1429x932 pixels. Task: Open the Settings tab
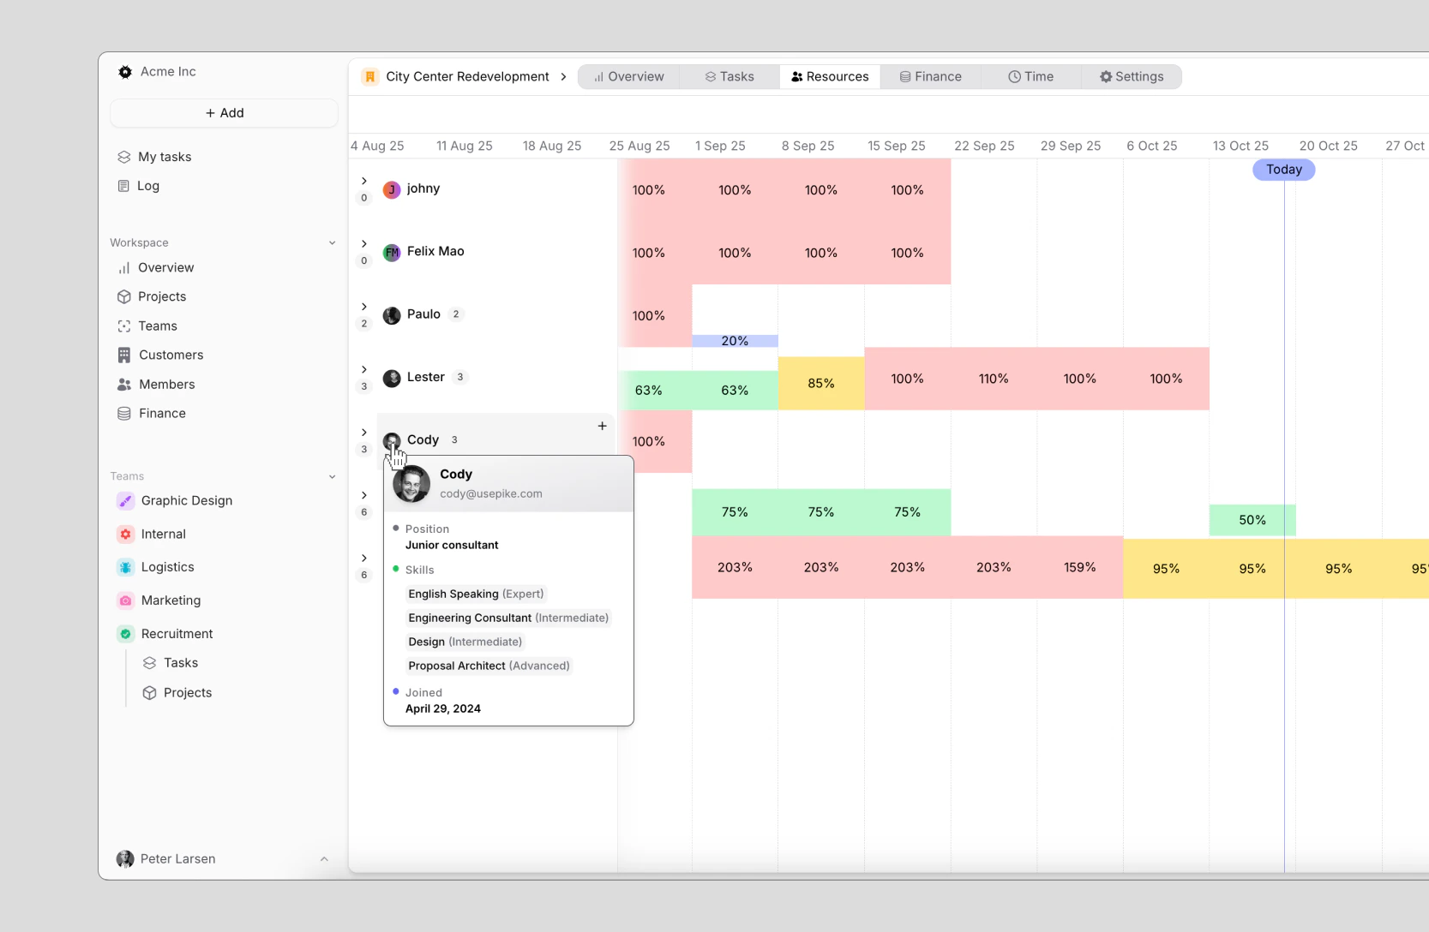(1132, 76)
